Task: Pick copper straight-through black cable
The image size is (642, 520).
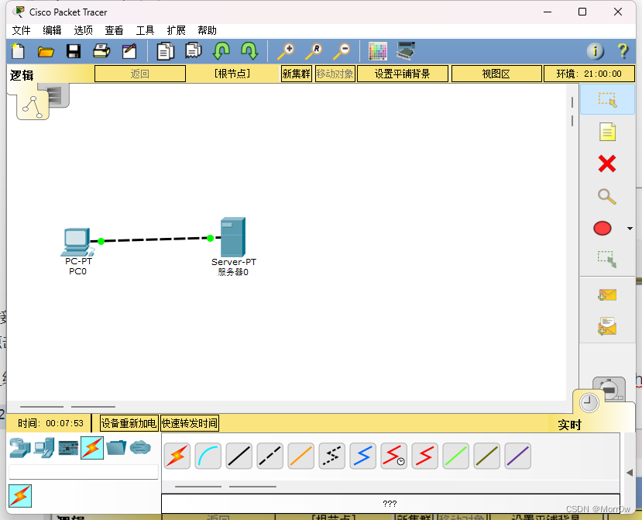Action: pyautogui.click(x=239, y=456)
